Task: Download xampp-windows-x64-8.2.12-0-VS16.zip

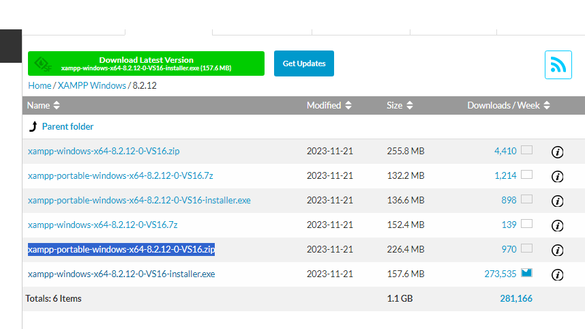Action: tap(104, 151)
